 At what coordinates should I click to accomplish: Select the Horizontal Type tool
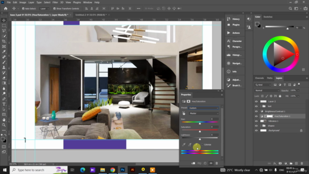pyautogui.click(x=4, y=104)
